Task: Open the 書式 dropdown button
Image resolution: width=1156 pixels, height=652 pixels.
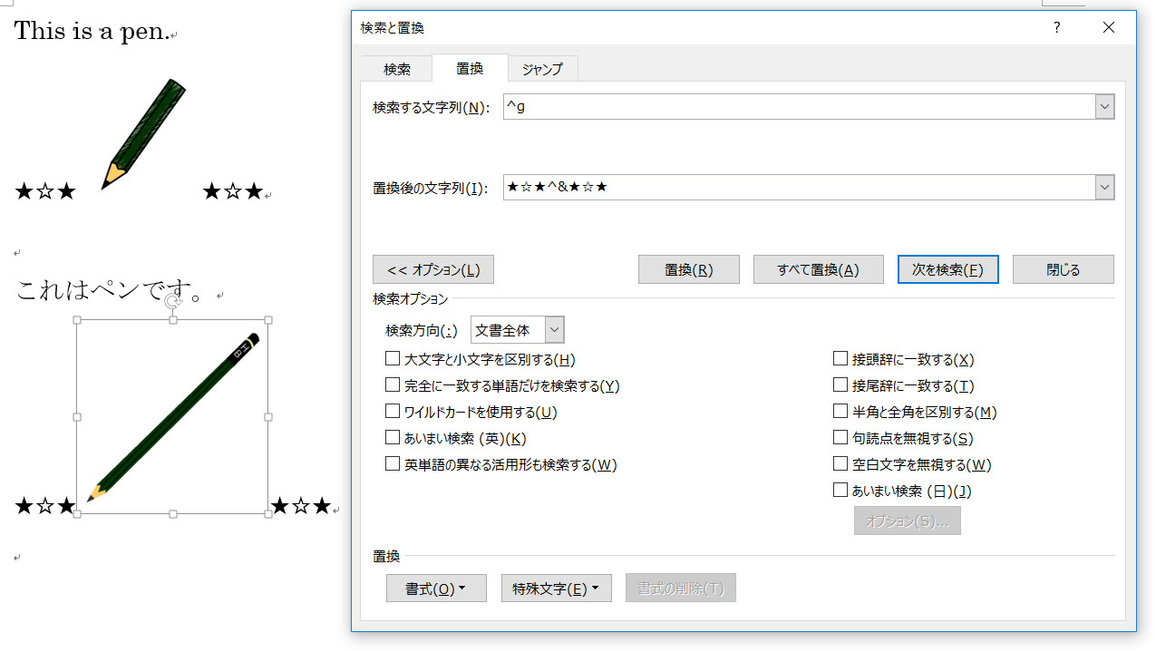Action: [x=435, y=589]
